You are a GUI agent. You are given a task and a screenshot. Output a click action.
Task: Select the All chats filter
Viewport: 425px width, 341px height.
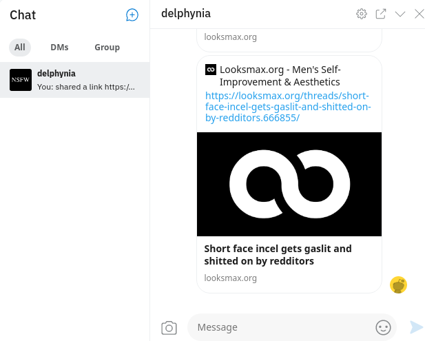point(20,48)
